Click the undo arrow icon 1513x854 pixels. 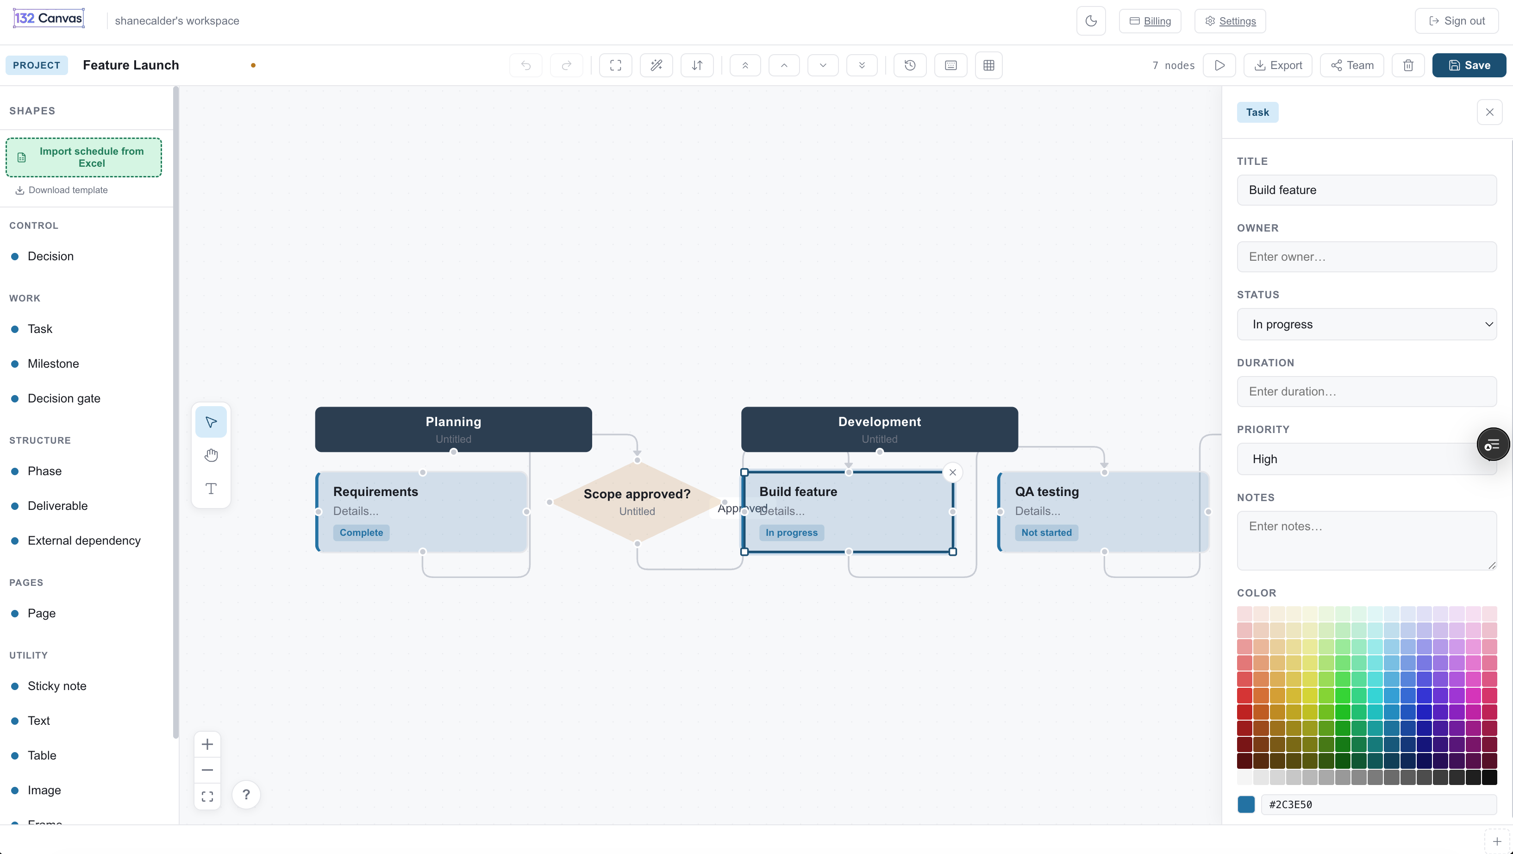click(x=525, y=65)
